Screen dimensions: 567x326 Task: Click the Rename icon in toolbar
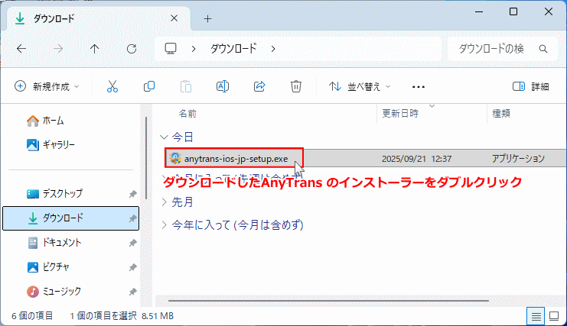(223, 86)
